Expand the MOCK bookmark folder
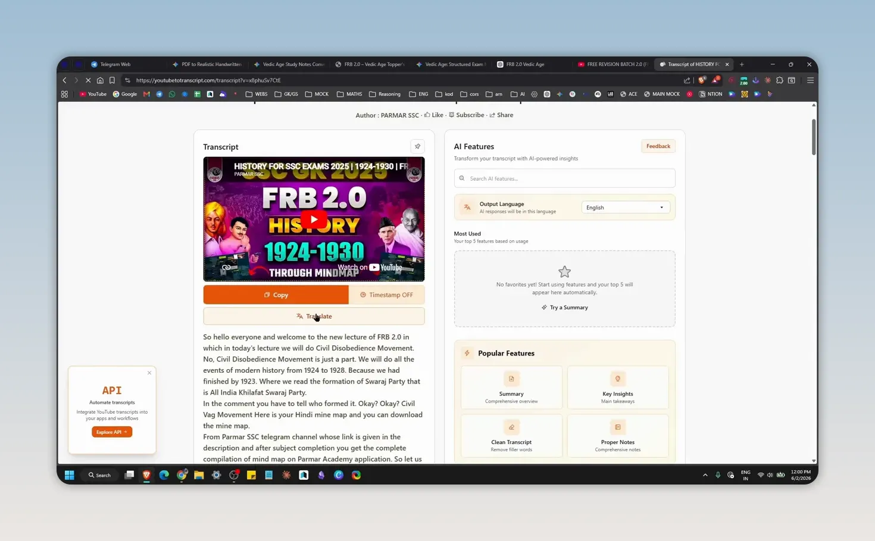 coord(317,94)
